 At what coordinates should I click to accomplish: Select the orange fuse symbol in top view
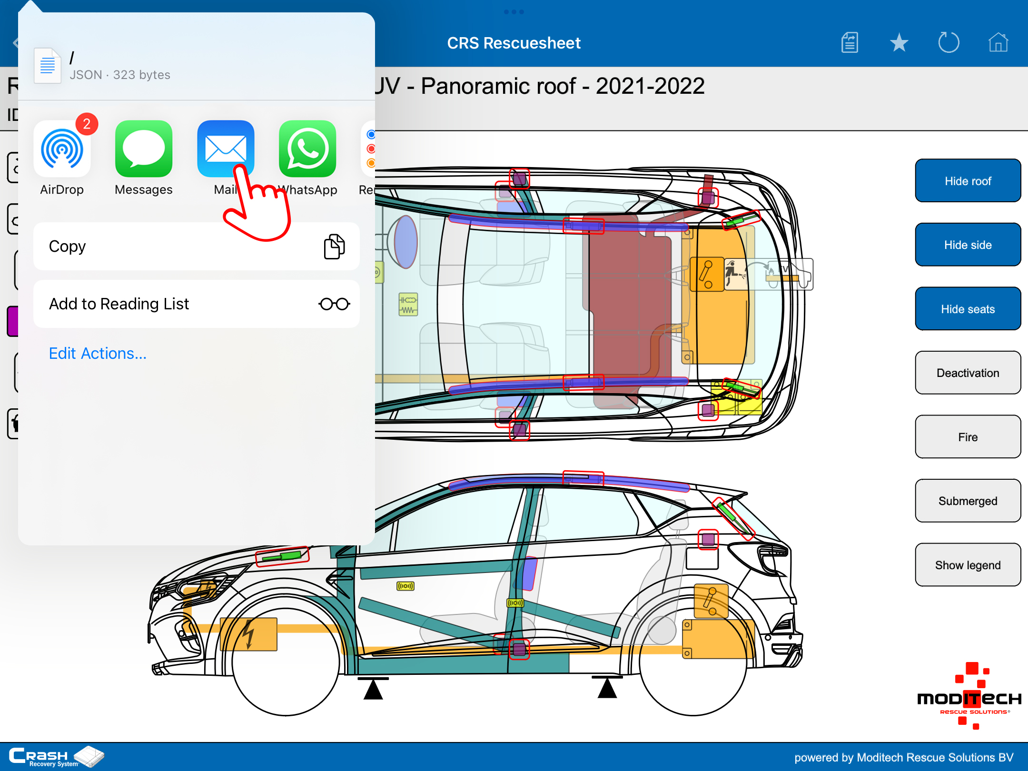[706, 275]
